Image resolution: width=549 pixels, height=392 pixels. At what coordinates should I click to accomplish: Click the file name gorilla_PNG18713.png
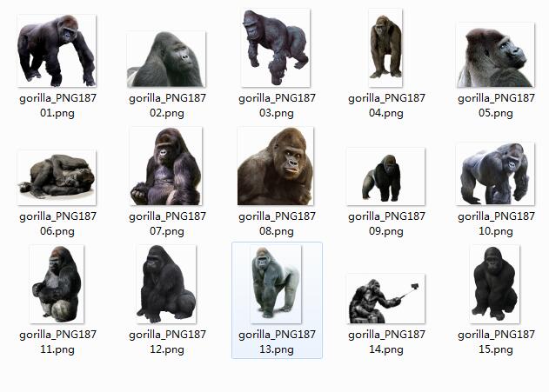(x=277, y=342)
